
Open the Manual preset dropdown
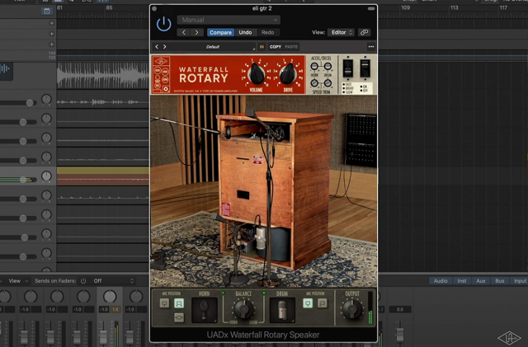[229, 20]
